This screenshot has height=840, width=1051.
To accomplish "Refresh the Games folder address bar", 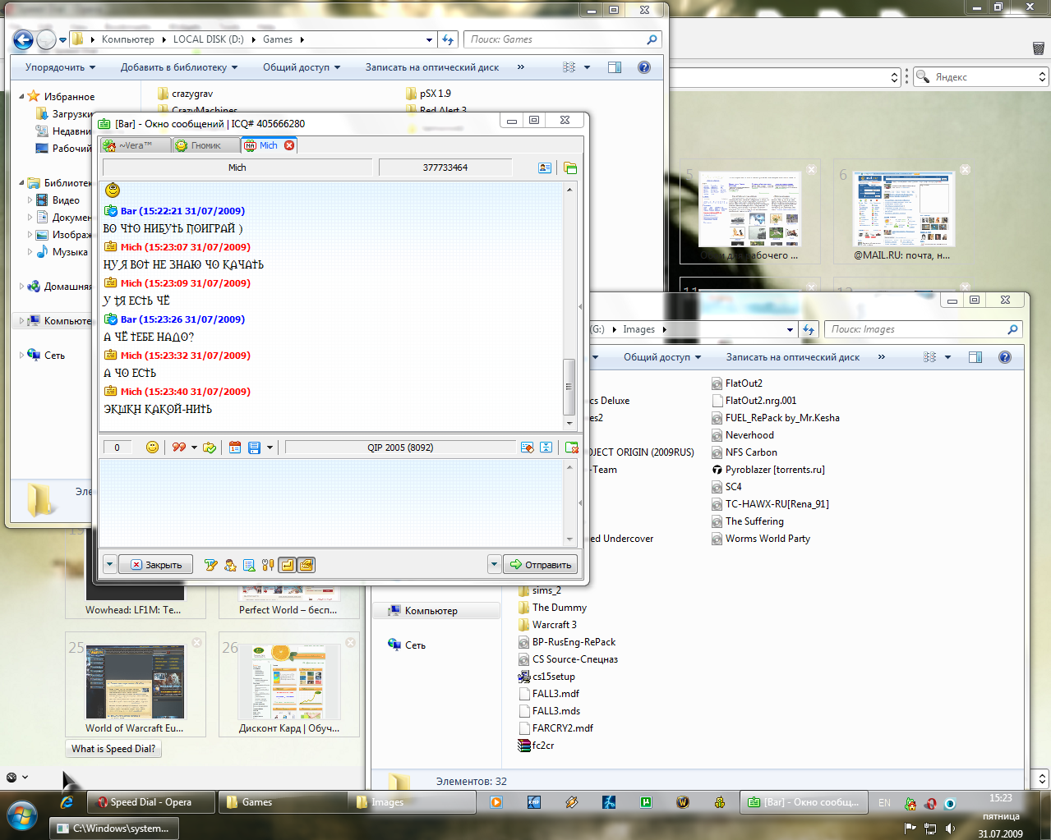I will (x=448, y=39).
